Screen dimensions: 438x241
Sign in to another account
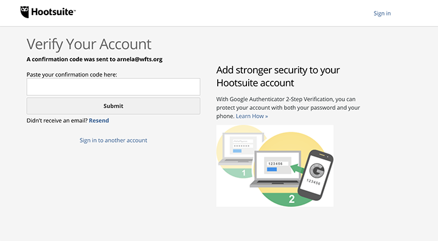coord(113,140)
